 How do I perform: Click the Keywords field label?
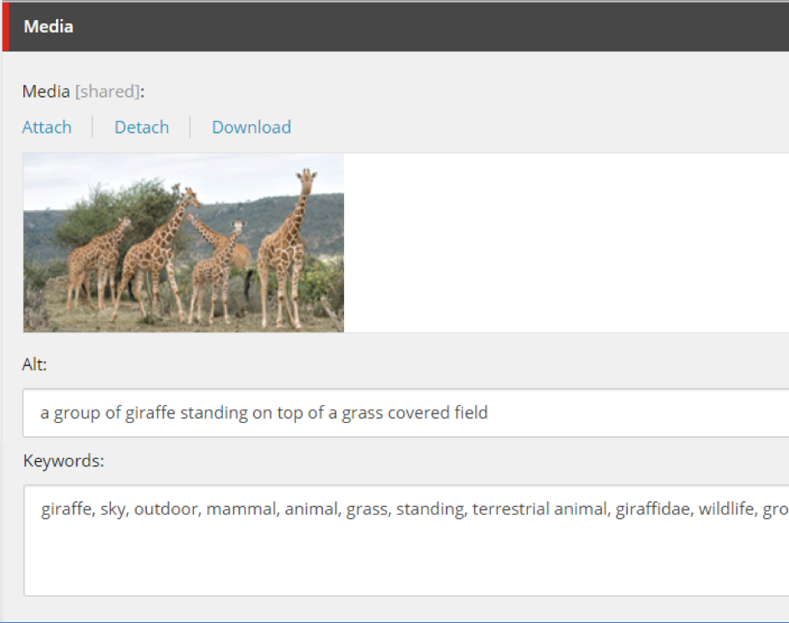point(63,461)
